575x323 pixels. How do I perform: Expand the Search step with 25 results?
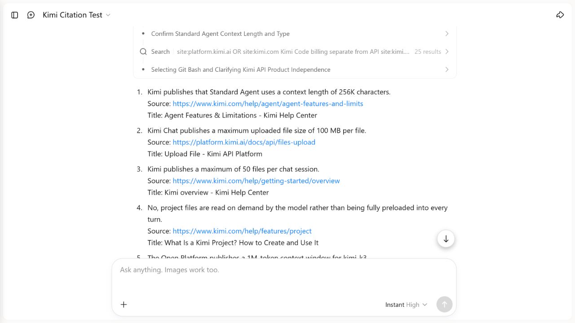click(295, 52)
